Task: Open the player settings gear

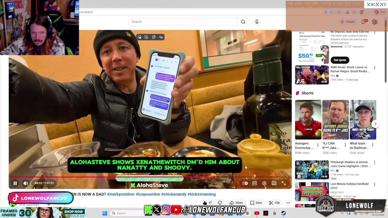Action: click(x=264, y=183)
